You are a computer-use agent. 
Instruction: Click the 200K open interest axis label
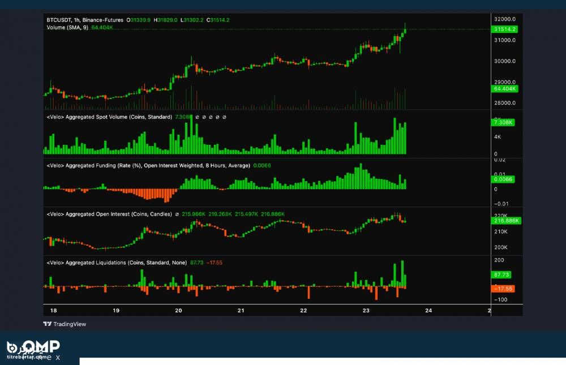tap(501, 247)
